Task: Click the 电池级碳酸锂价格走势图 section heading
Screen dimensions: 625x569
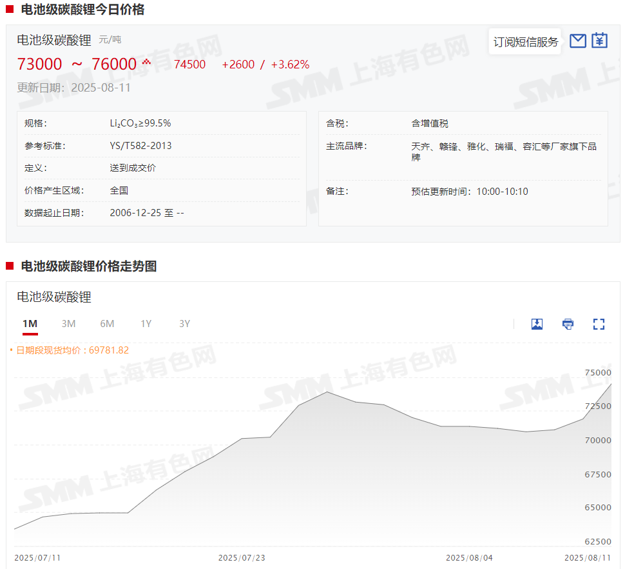Action: click(89, 266)
